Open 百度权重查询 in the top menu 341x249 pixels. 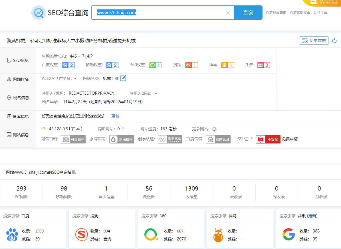[x=276, y=13]
